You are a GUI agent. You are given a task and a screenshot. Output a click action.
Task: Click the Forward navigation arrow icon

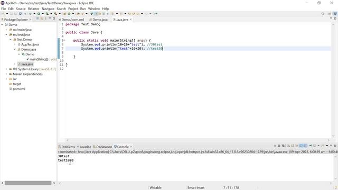tap(146, 14)
